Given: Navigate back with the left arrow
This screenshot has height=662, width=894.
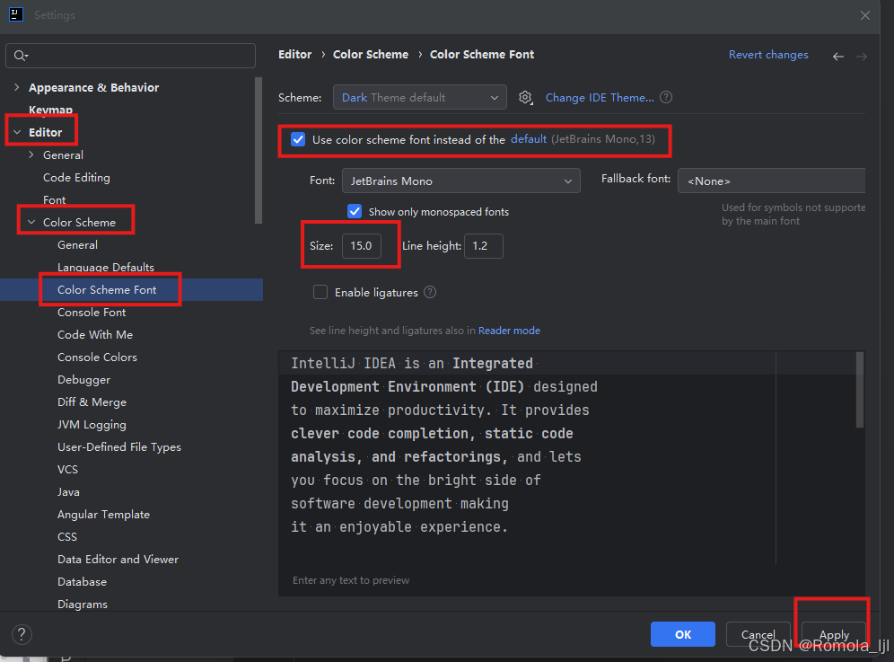Looking at the screenshot, I should pyautogui.click(x=838, y=56).
